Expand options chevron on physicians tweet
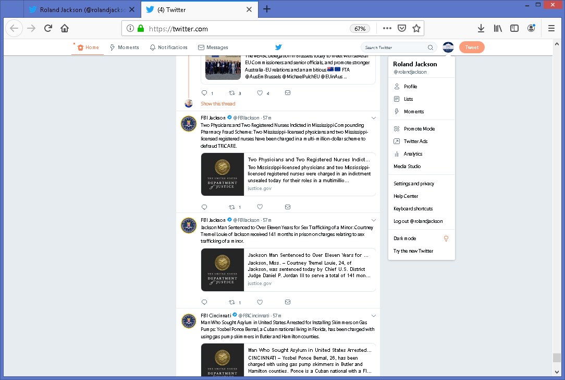 (x=374, y=118)
